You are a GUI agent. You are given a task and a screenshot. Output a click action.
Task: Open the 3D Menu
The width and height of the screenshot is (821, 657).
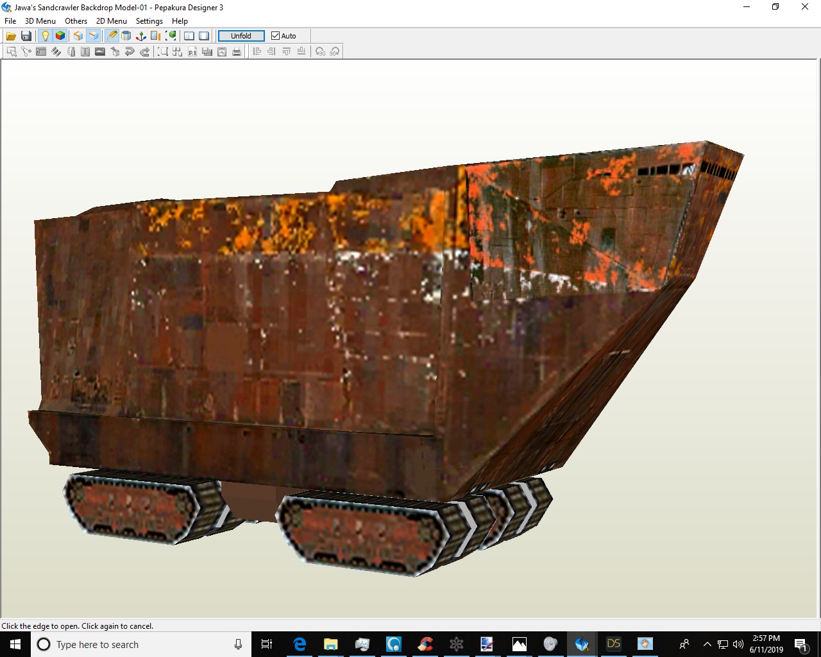point(40,21)
